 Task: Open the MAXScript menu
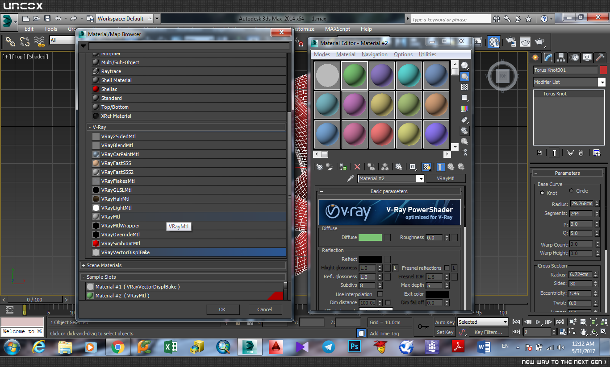tap(338, 29)
